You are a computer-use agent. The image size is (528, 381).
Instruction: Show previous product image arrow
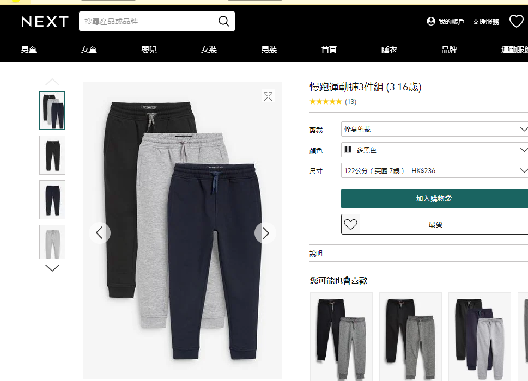pyautogui.click(x=100, y=233)
